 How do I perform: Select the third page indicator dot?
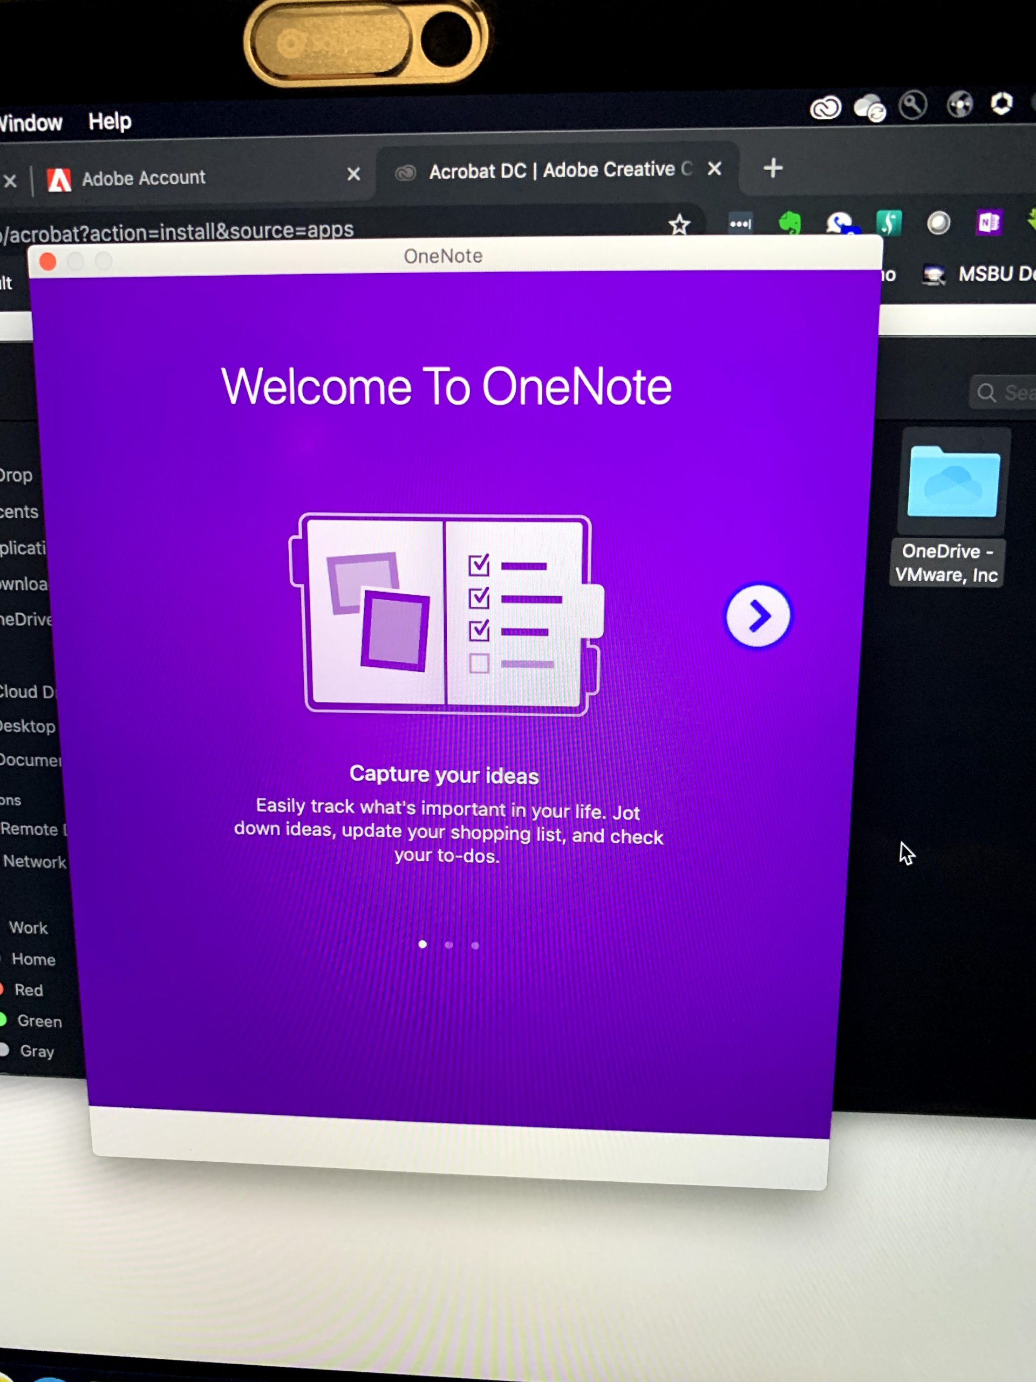tap(475, 945)
